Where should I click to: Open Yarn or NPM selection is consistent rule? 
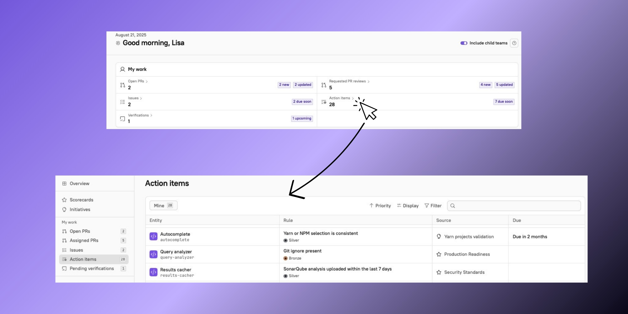[x=321, y=233]
